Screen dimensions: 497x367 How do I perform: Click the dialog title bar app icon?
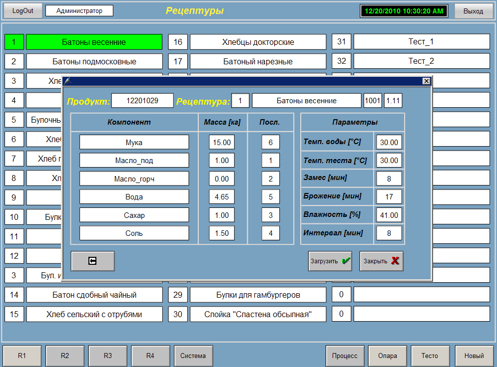pyautogui.click(x=67, y=81)
